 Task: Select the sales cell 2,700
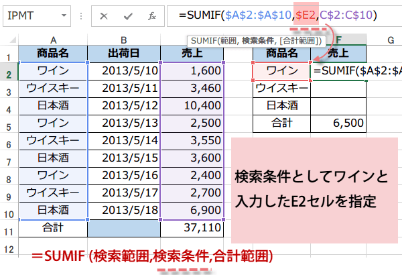(x=192, y=193)
